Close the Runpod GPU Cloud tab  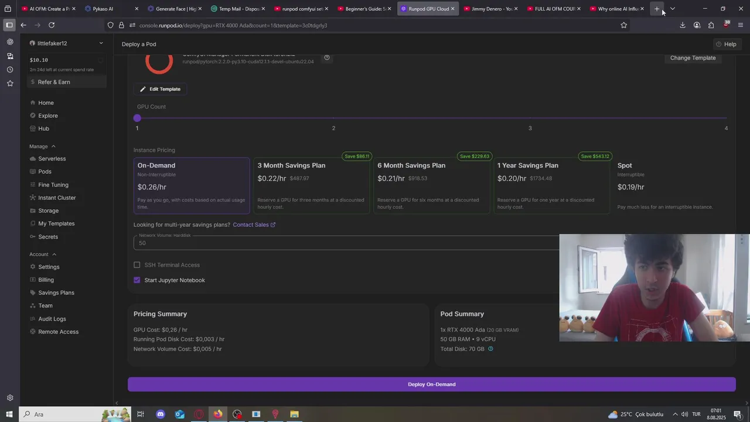[x=452, y=9]
